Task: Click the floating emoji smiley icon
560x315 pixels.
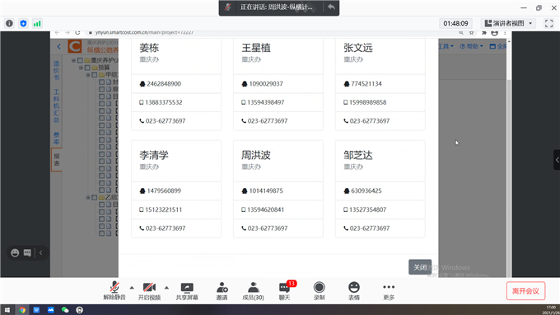Action: coord(15,253)
